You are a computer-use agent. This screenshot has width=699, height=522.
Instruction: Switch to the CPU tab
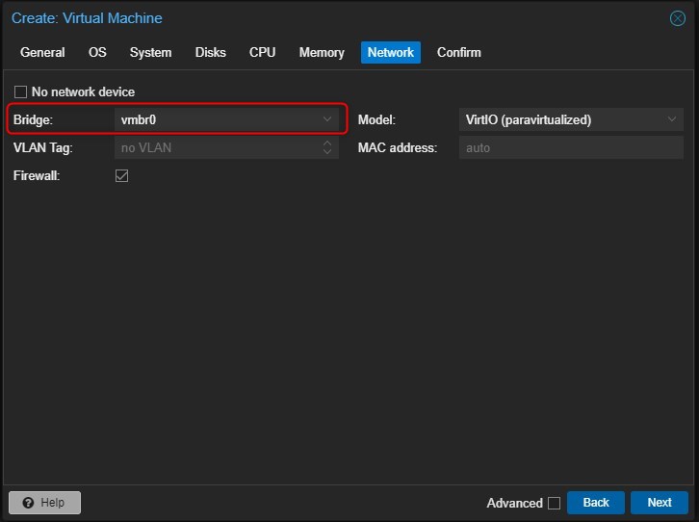pos(262,52)
